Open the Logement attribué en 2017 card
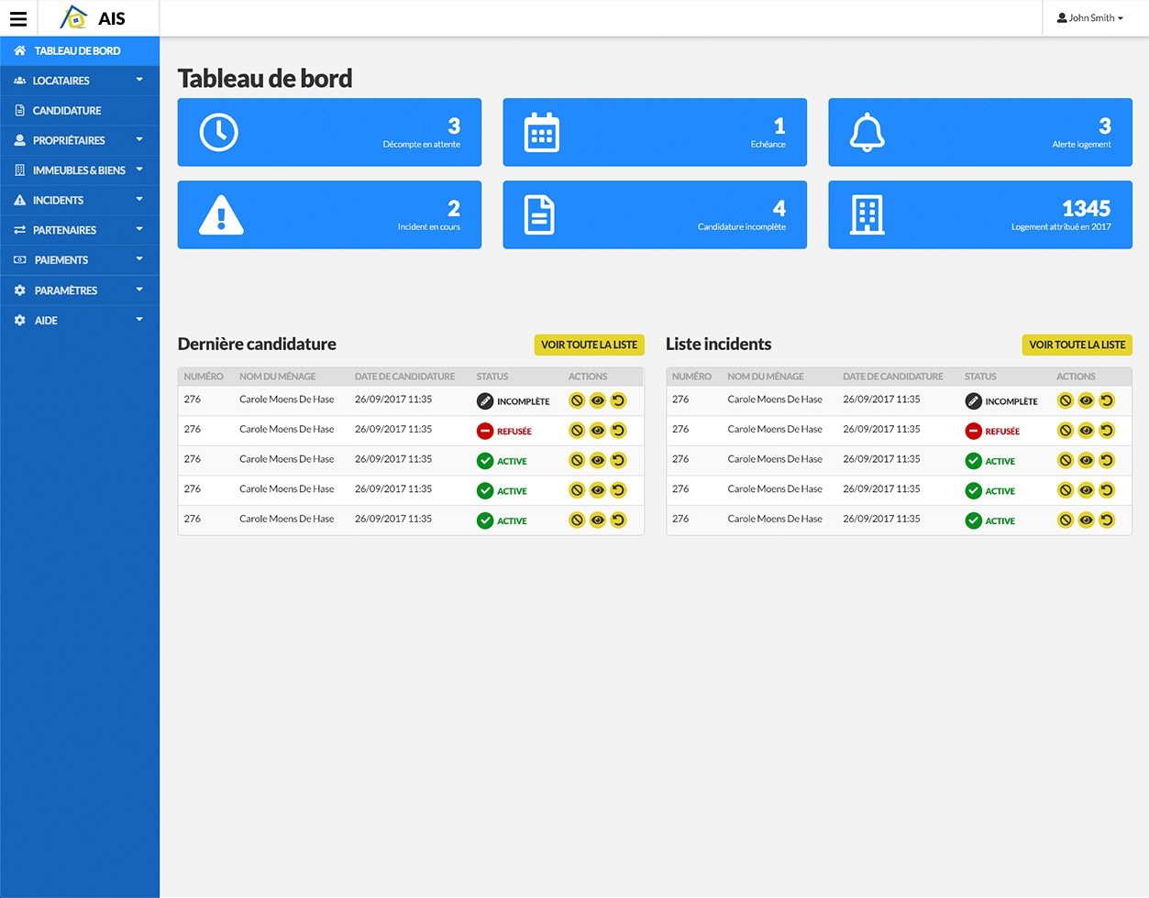The width and height of the screenshot is (1149, 898). coord(980,214)
